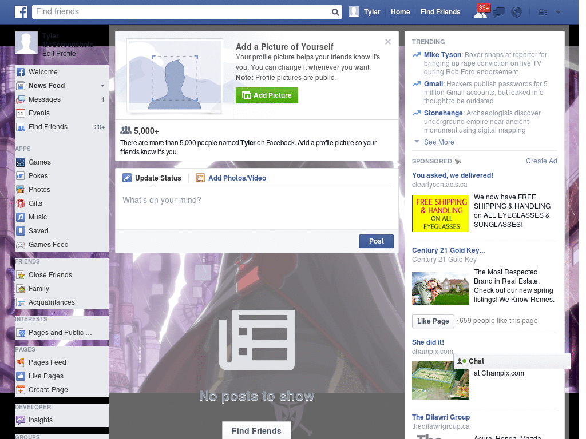The height and width of the screenshot is (439, 586).
Task: Open the notifications globe icon
Action: (516, 13)
